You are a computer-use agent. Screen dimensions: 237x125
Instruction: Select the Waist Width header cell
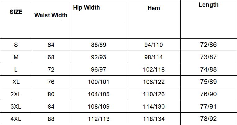51,15
